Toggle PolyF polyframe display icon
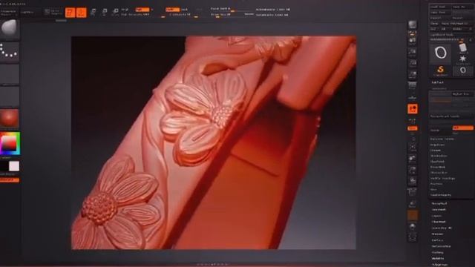The image size is (475, 267). click(x=413, y=192)
